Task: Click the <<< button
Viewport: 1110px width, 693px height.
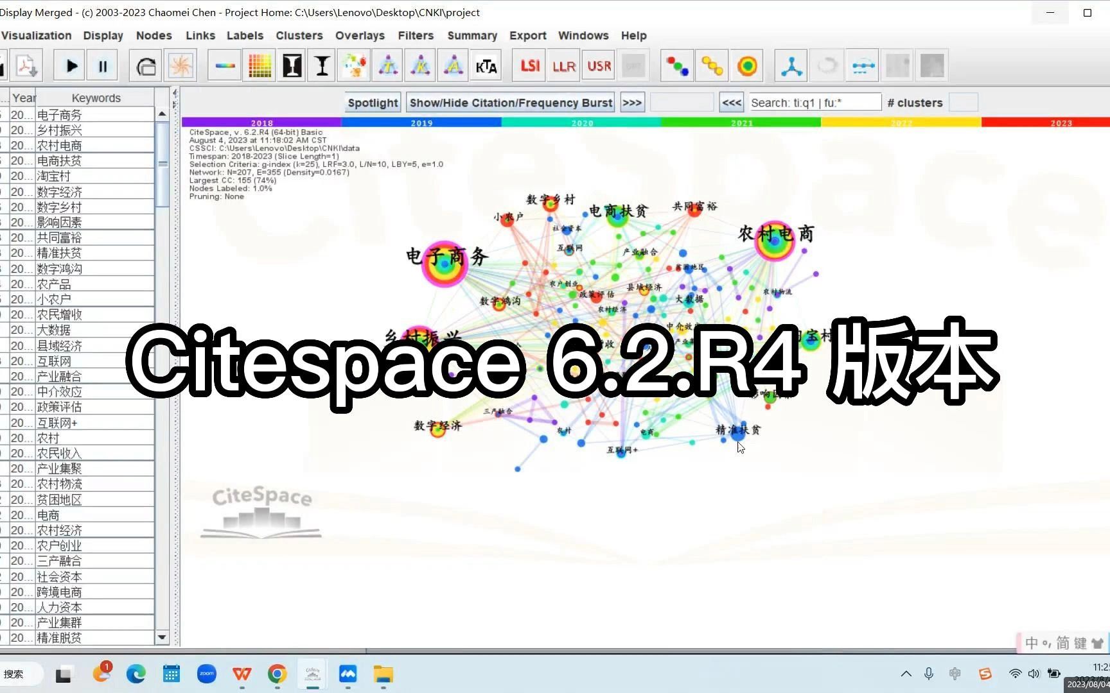Action: click(x=732, y=103)
